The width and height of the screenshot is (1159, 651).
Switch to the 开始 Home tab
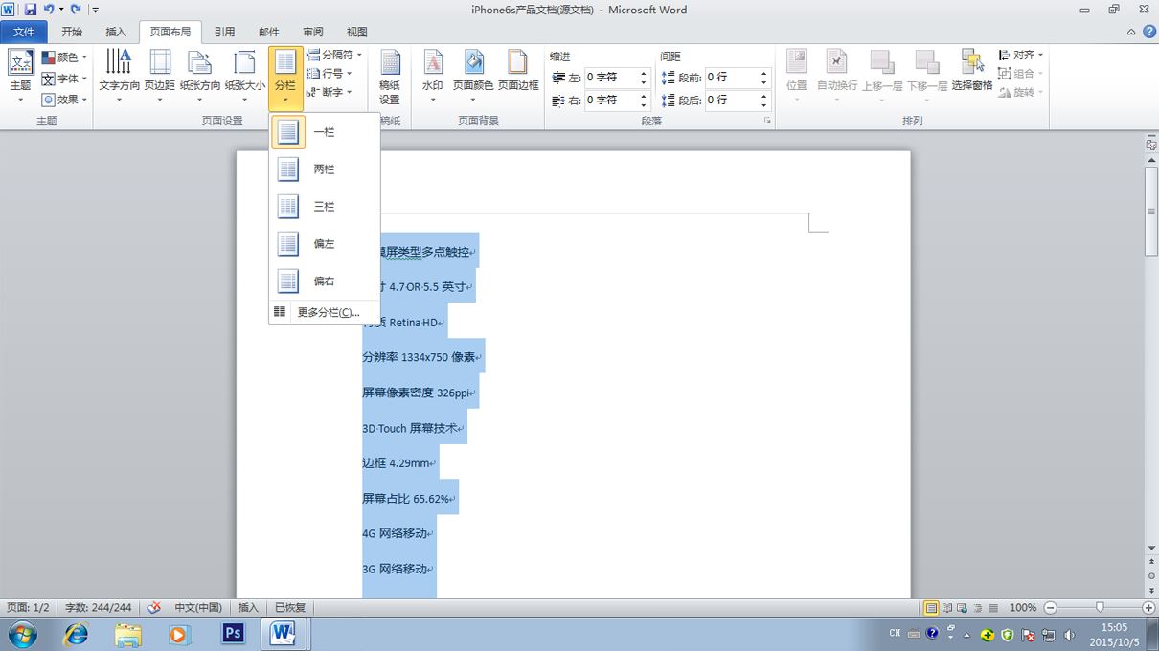72,32
